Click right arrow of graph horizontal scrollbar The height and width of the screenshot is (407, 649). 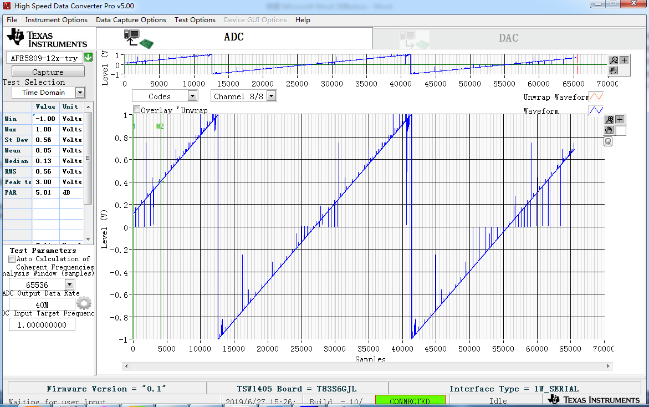coord(608,366)
